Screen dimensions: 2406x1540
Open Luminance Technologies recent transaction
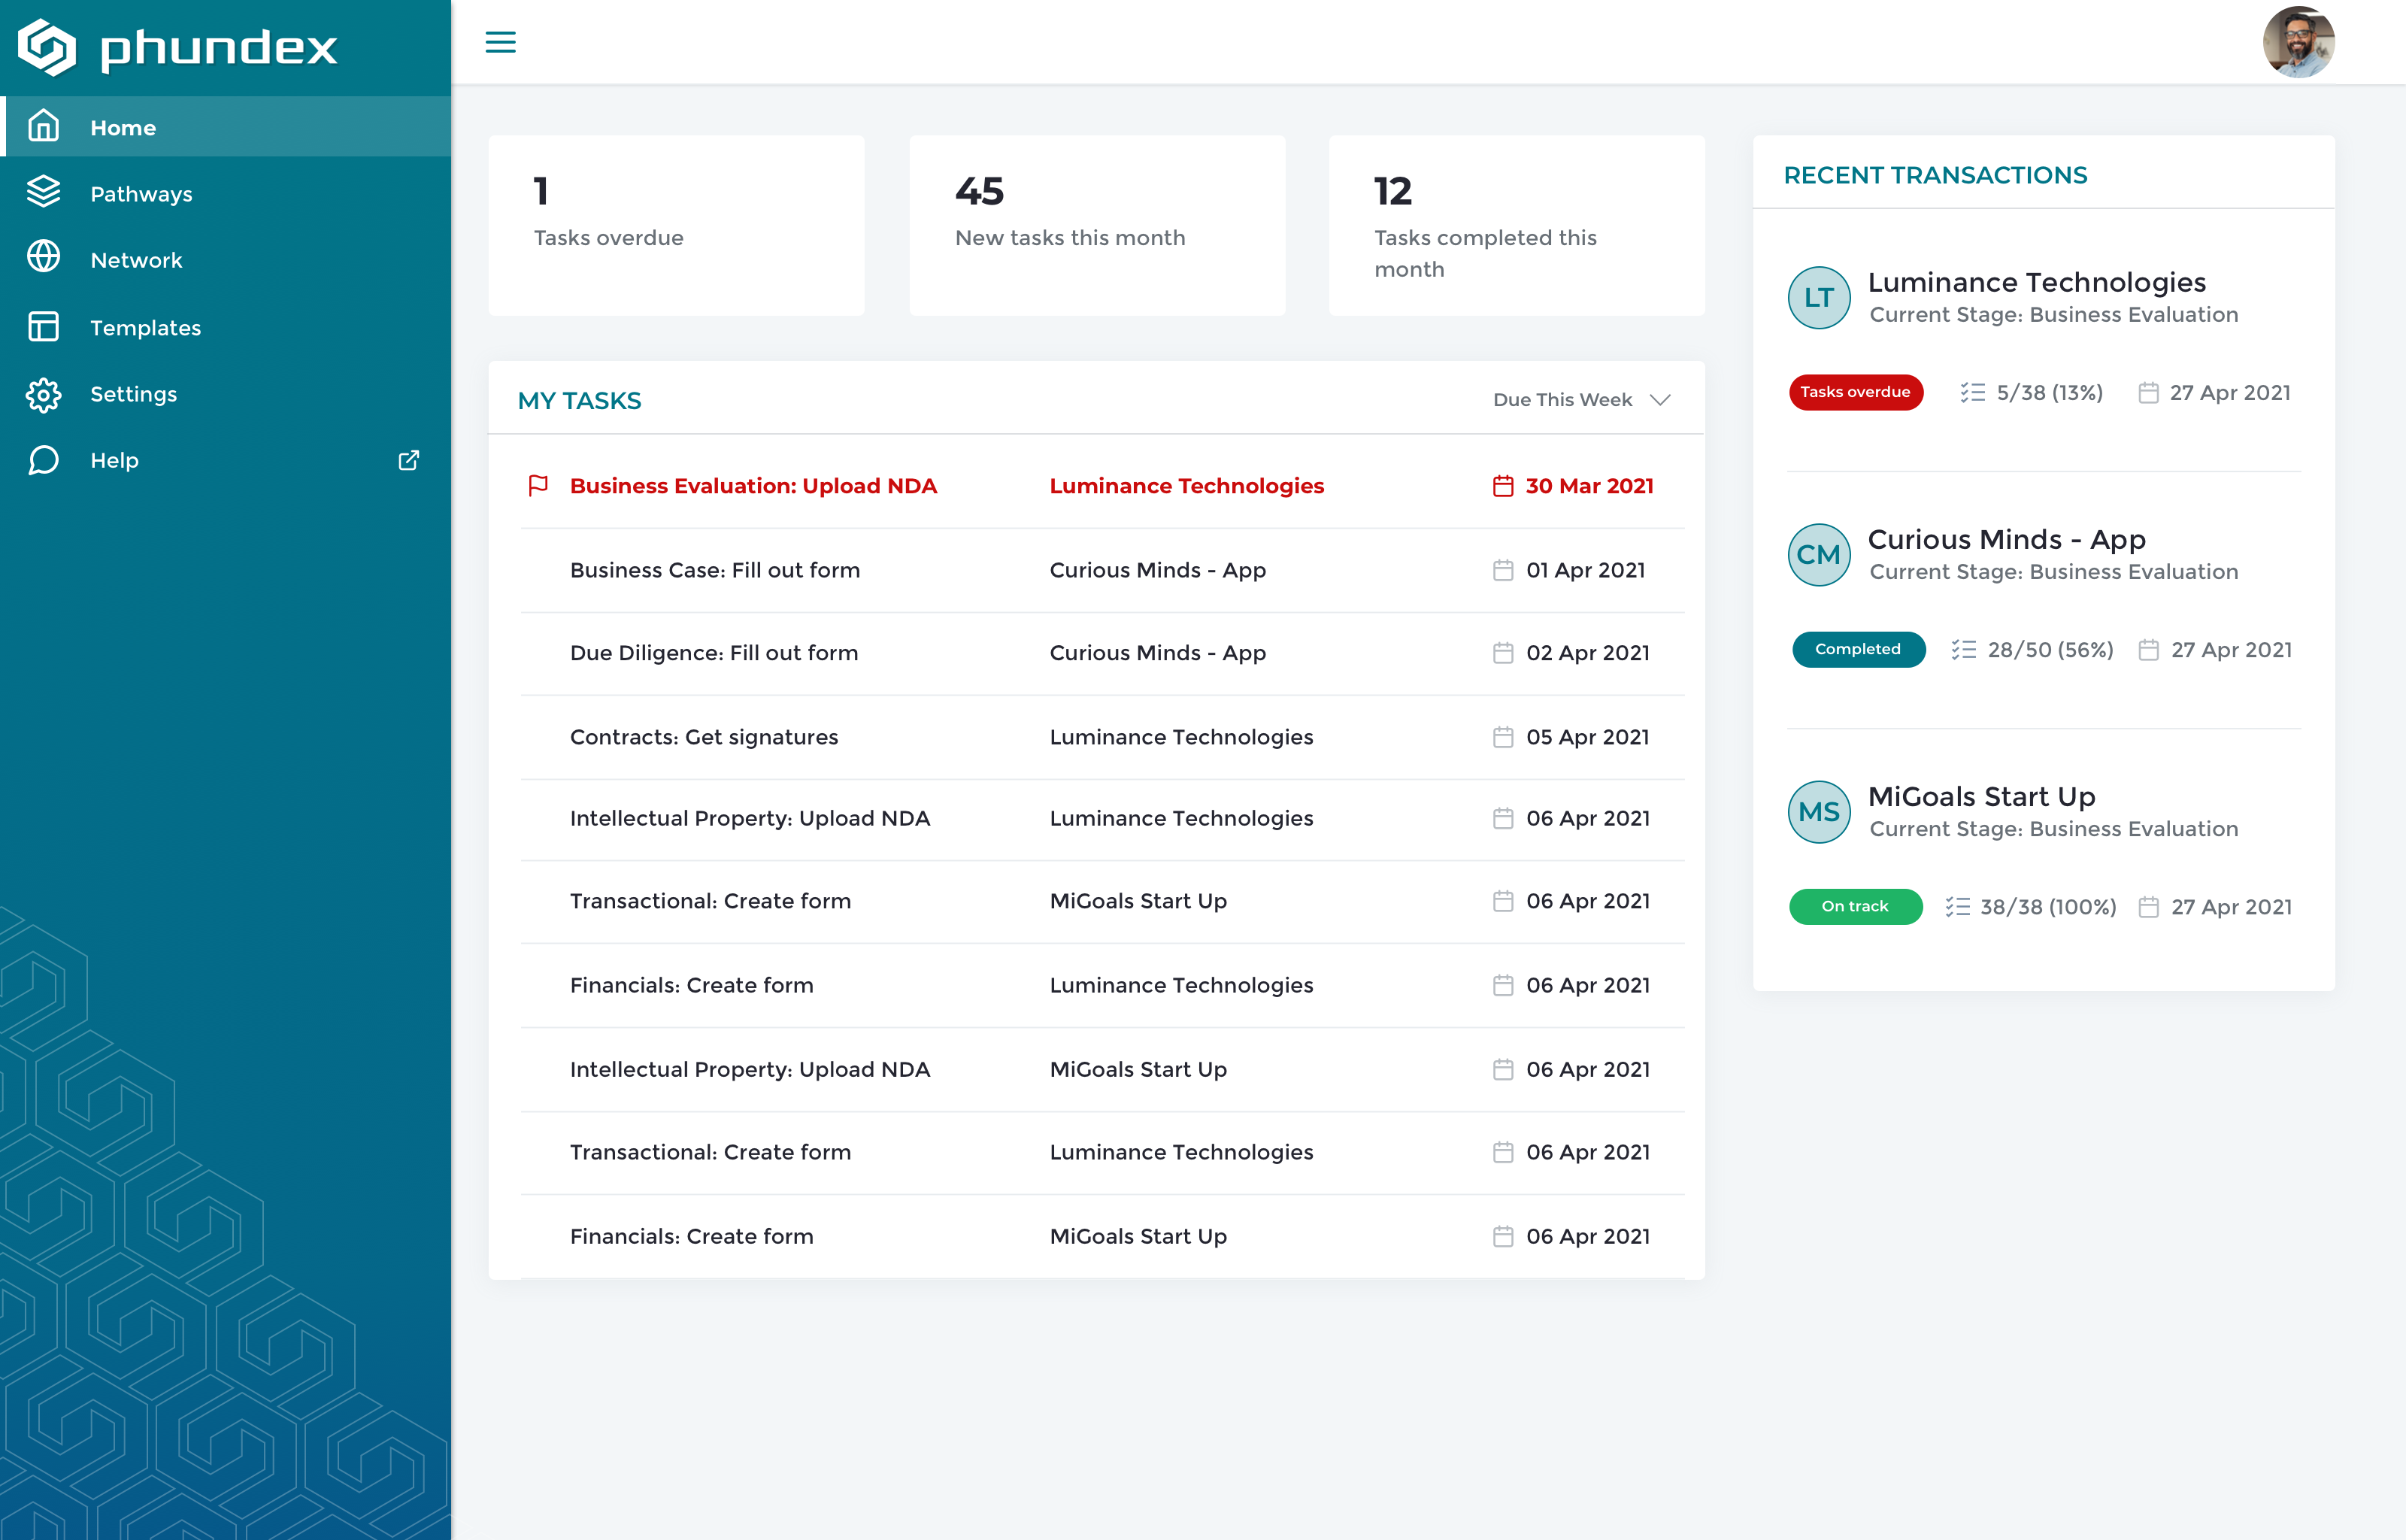[x=2036, y=283]
